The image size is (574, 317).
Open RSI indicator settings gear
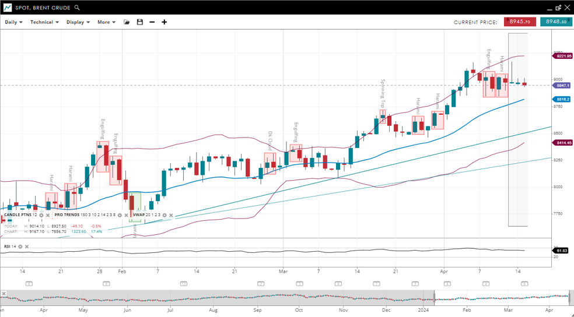pyautogui.click(x=20, y=246)
